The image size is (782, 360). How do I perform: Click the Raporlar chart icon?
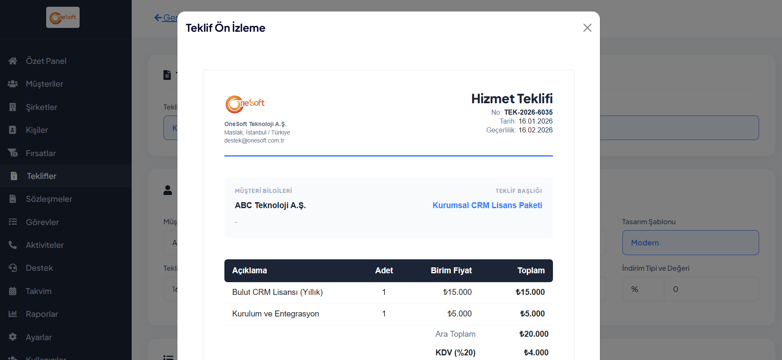click(x=13, y=314)
